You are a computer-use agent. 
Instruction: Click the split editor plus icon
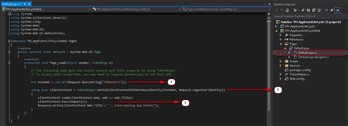point(269,14)
